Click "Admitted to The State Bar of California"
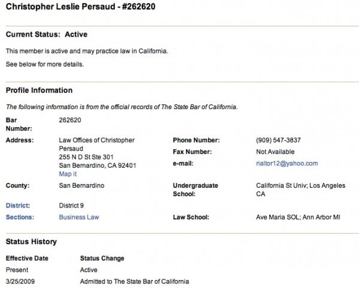 coord(134,281)
